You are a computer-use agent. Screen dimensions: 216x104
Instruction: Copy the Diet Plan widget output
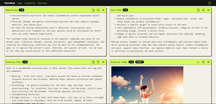pos(198,10)
